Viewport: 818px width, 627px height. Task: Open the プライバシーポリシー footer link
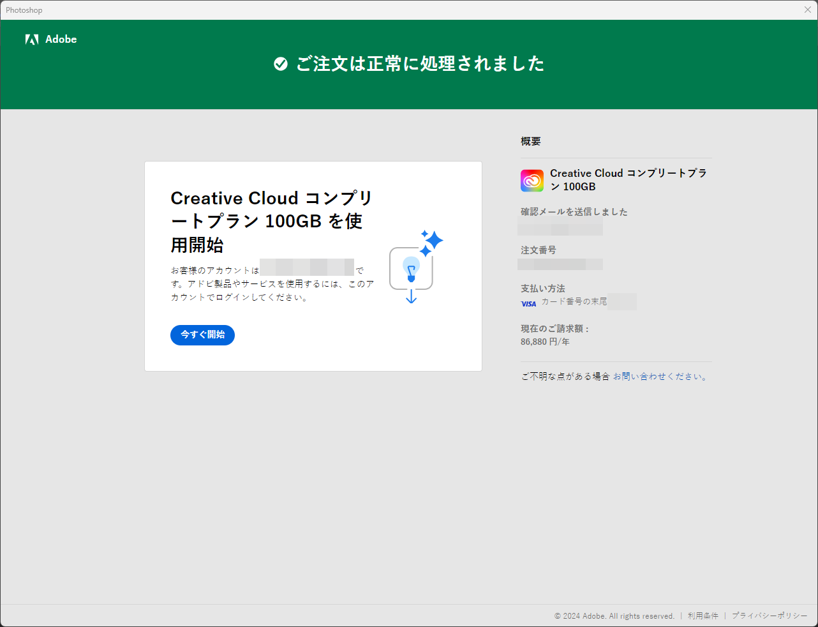pos(770,616)
